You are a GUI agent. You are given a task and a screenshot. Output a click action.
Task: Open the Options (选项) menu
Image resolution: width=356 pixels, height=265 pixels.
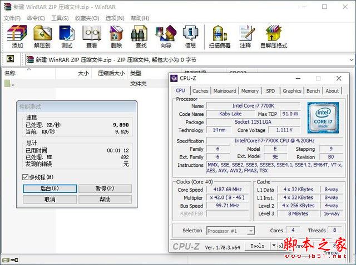(x=115, y=18)
